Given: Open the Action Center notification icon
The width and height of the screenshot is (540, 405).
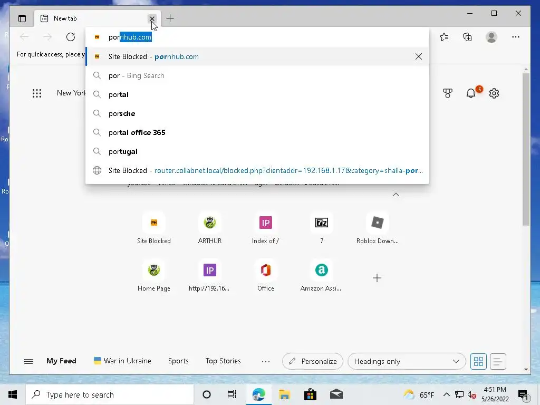Looking at the screenshot, I should pos(524,394).
